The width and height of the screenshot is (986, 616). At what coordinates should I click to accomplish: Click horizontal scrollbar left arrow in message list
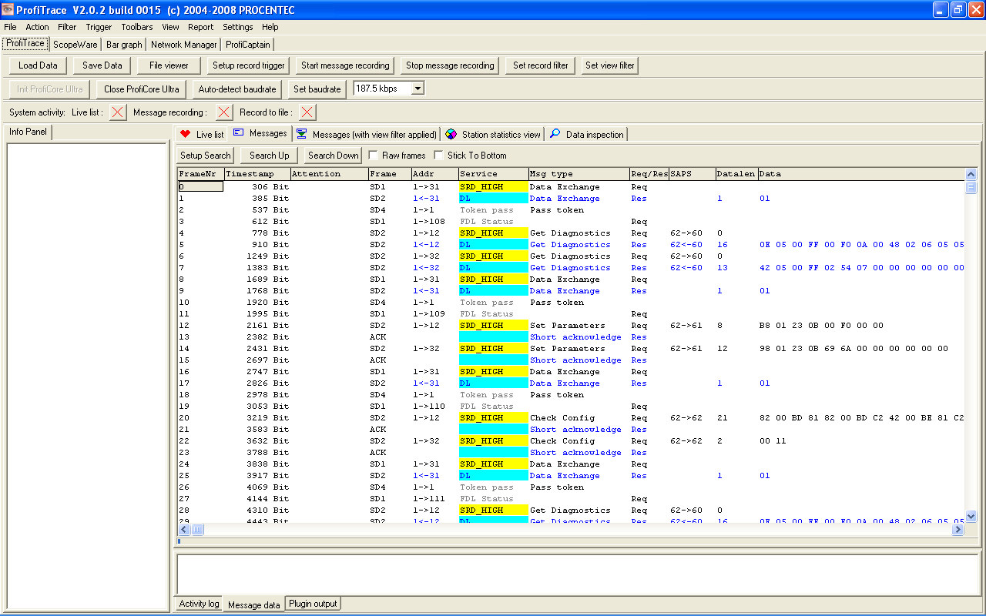(x=184, y=529)
